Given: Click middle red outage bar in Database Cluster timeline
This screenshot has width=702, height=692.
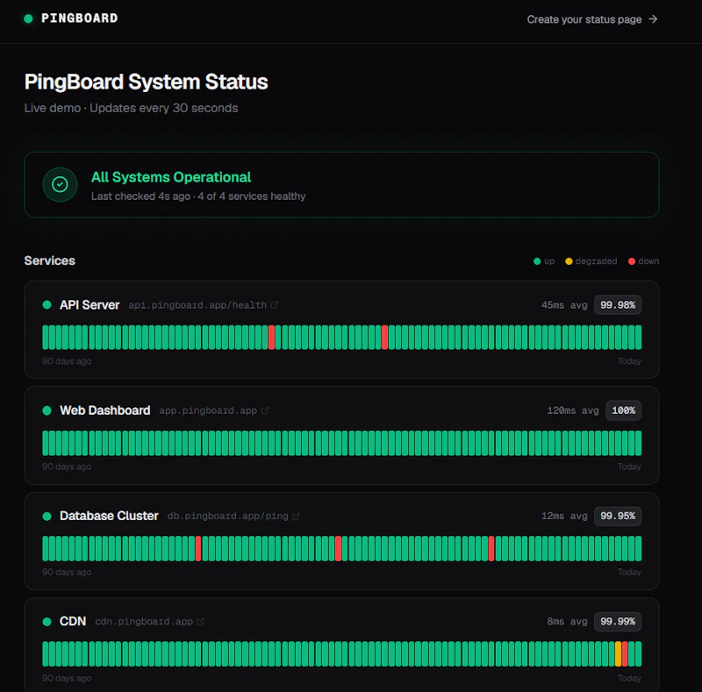Looking at the screenshot, I should [x=339, y=549].
